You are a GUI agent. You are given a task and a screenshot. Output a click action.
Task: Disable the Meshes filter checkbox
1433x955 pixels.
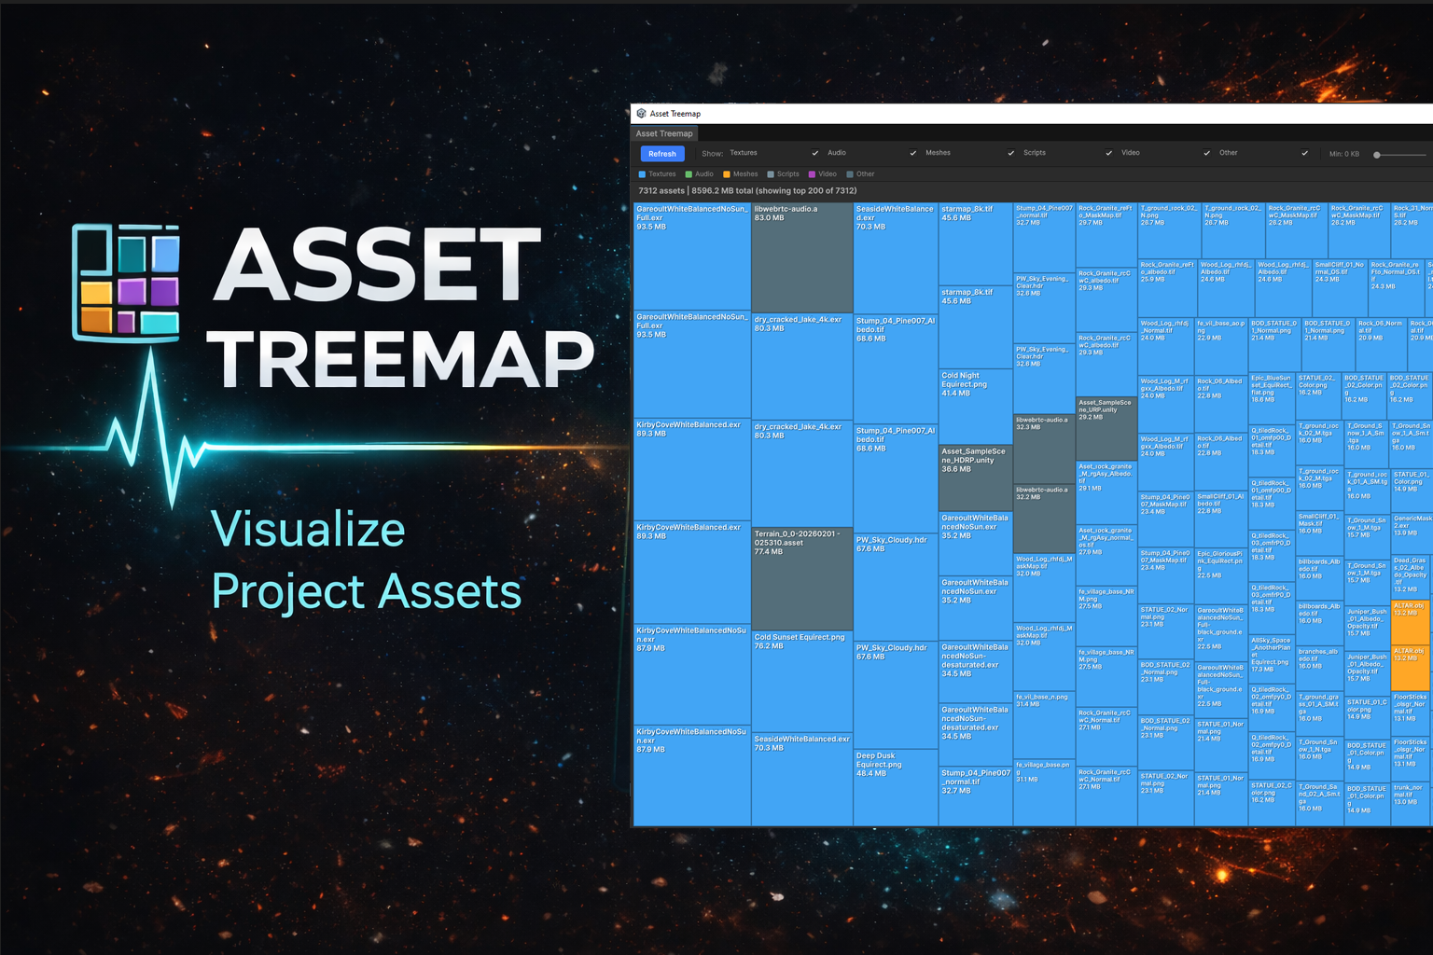coord(1011,153)
